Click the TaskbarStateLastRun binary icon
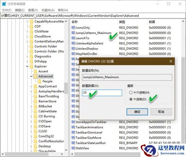186x157 pixels. [73, 143]
